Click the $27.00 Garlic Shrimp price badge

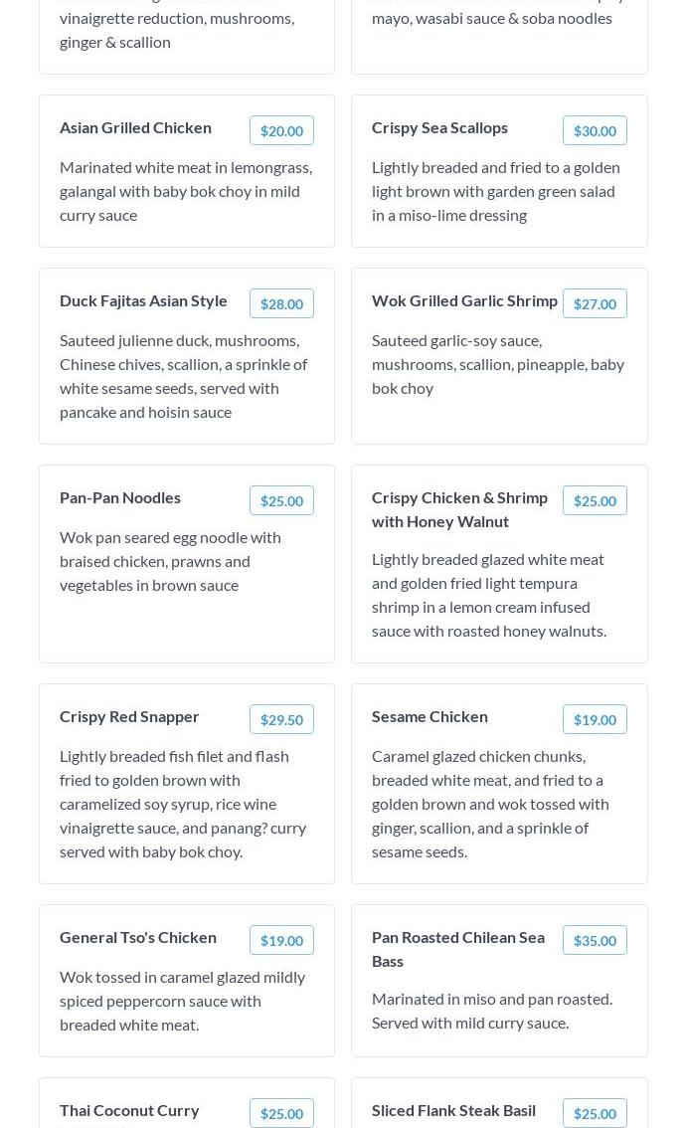click(x=595, y=303)
